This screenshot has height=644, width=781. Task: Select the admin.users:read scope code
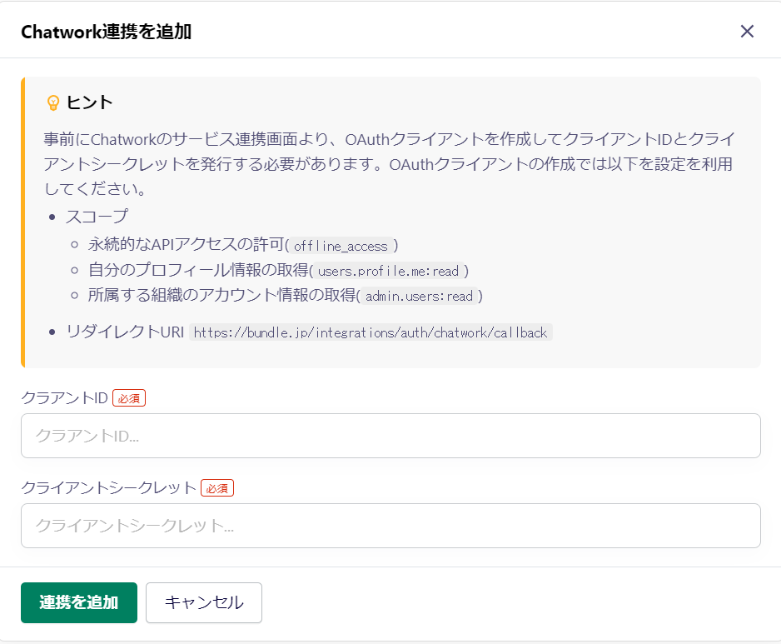(419, 296)
